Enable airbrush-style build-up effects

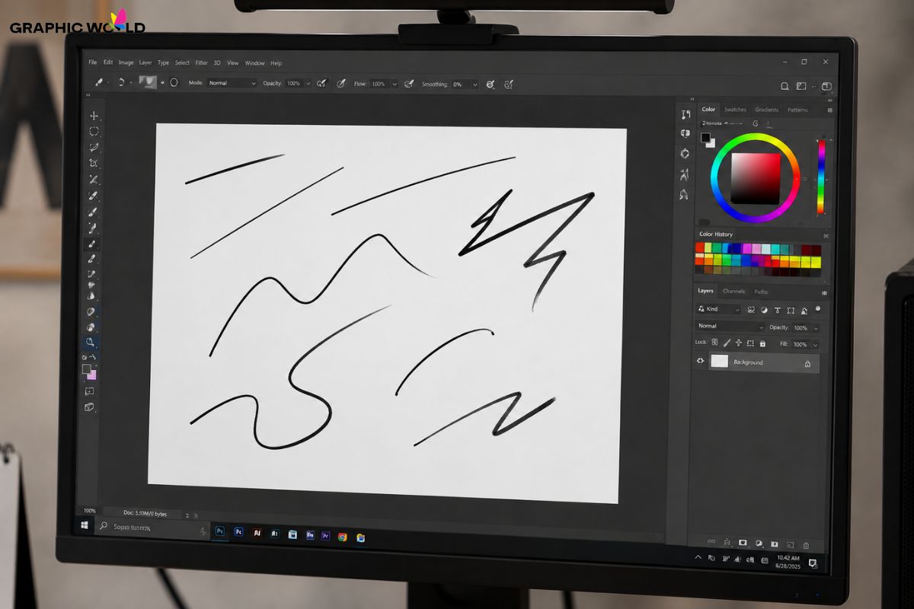409,84
